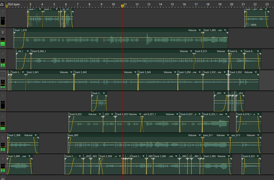Click the Volume label on bass_013 clip

[x=251, y=135]
